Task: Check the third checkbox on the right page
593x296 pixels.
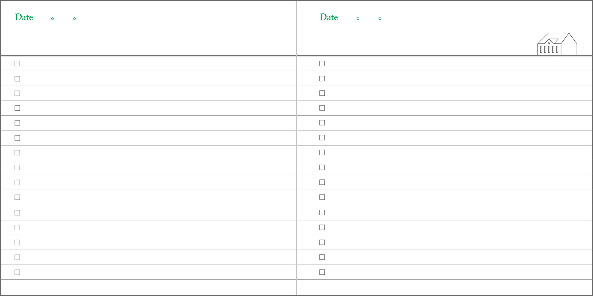Action: [322, 93]
